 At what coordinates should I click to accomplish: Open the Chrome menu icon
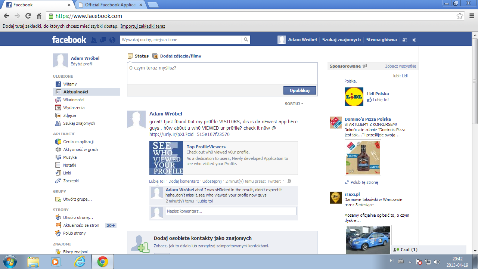click(471, 16)
